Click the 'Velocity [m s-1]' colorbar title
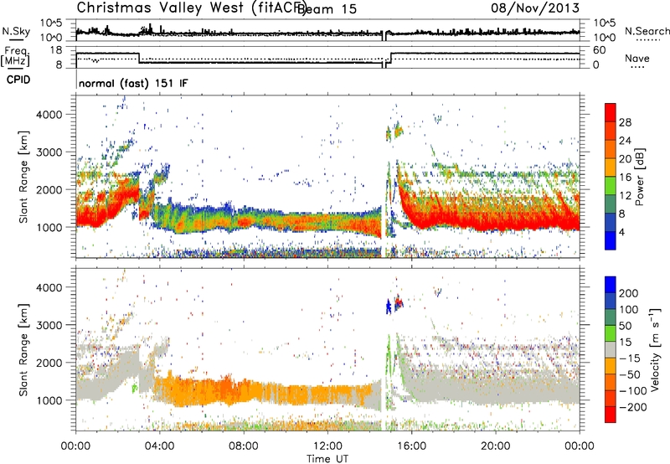Viewport: 670px width, 464px height. pyautogui.click(x=655, y=349)
